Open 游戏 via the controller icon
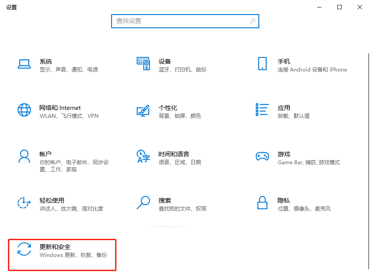Viewport: 370px width, 279px height. coord(262,156)
